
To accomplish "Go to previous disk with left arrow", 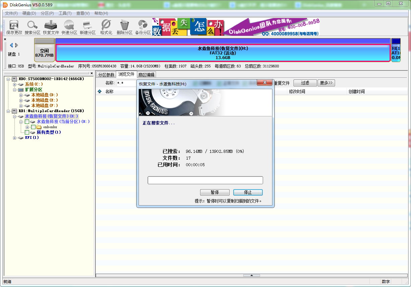I will [x=11, y=45].
